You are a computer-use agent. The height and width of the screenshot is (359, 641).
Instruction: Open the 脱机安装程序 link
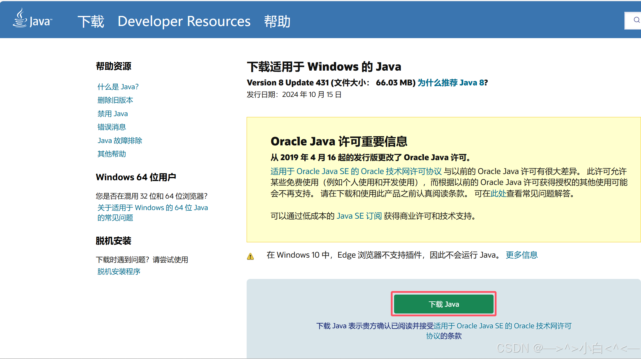119,272
